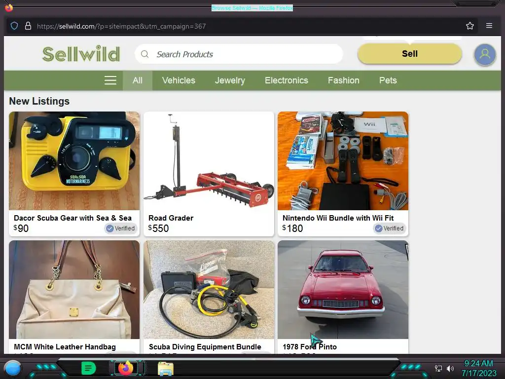Select the All category tab
The image size is (505, 379).
[x=138, y=80]
